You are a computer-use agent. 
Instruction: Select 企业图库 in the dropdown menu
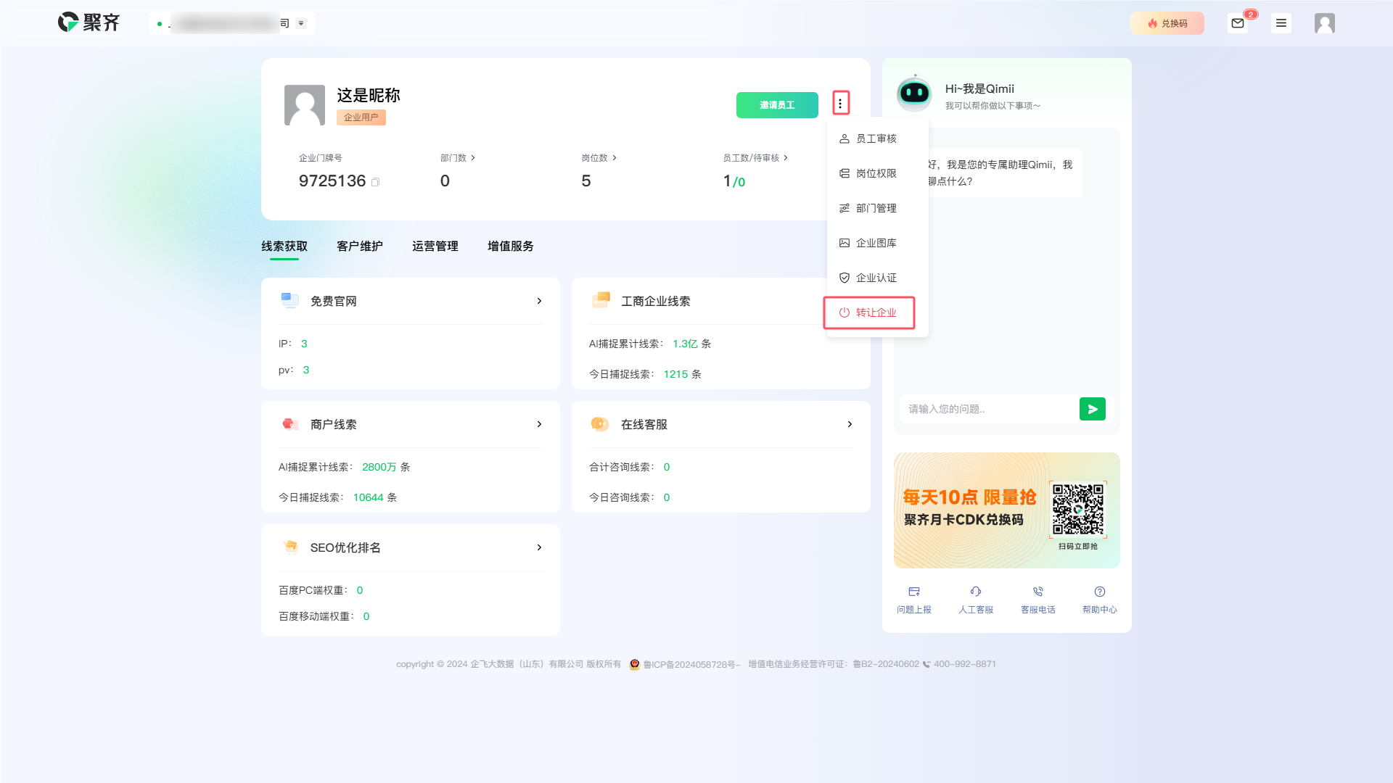point(877,243)
